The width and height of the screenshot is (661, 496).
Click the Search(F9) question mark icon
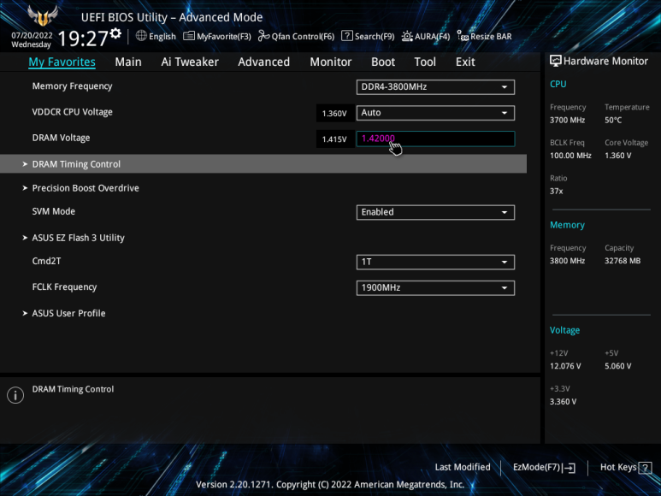[346, 36]
